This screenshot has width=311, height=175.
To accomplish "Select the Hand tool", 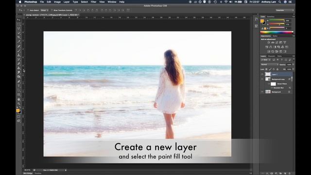I will (x=18, y=99).
